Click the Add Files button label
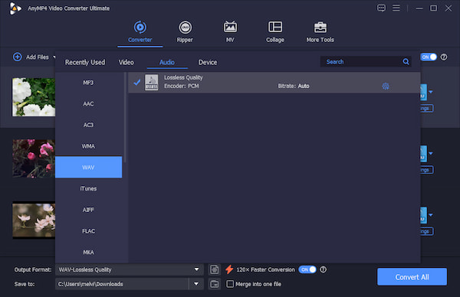 click(38, 57)
